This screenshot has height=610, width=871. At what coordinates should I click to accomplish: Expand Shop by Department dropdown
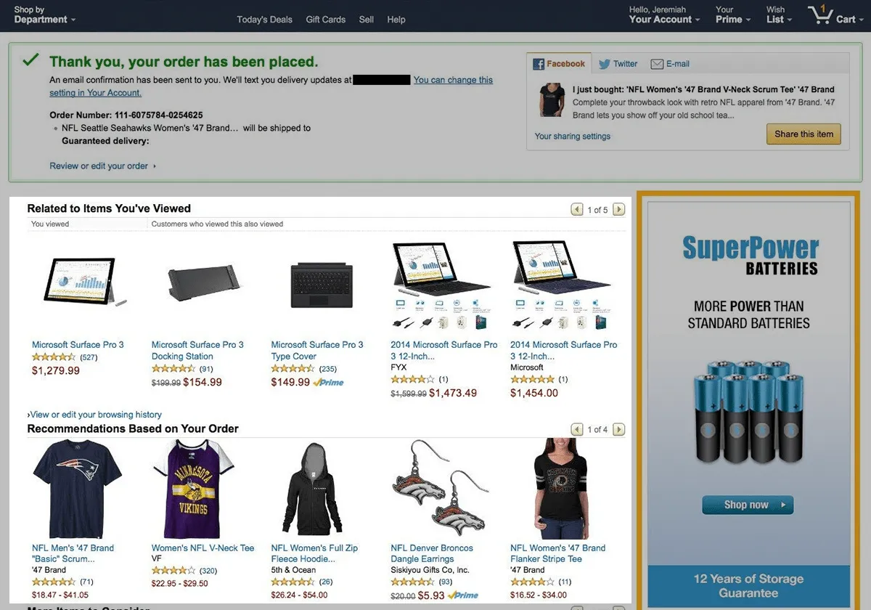44,15
